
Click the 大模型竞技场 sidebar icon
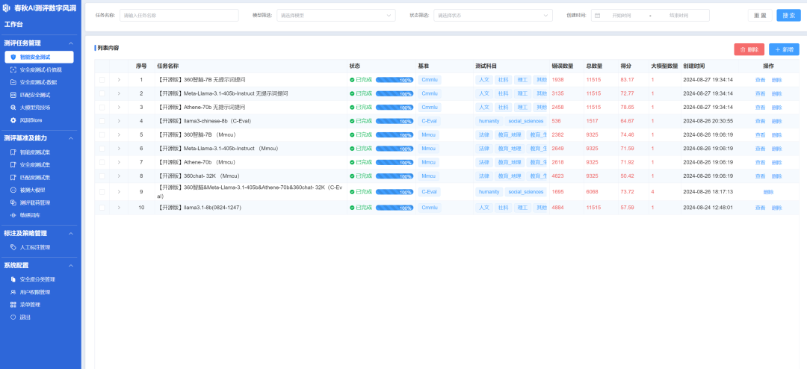(13, 107)
